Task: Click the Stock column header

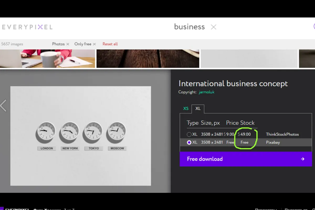Action: [247, 123]
